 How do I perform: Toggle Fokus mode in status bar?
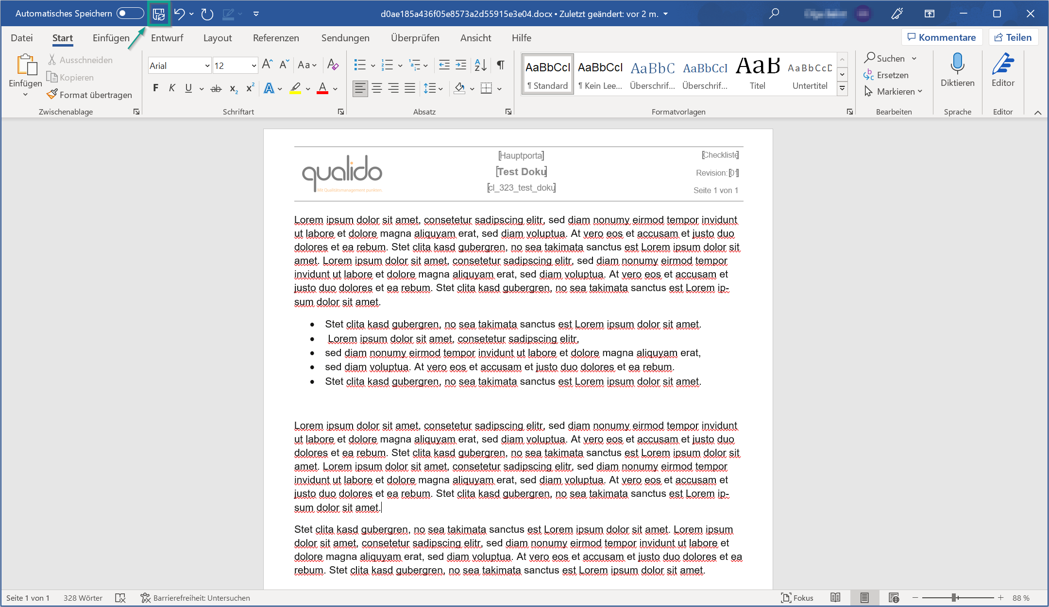click(797, 598)
